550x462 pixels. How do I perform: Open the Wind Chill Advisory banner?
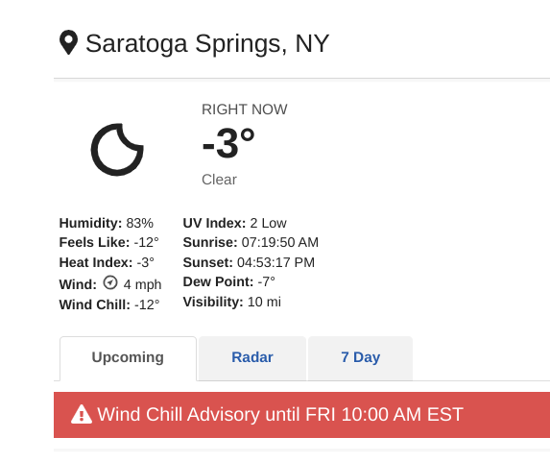[301, 415]
